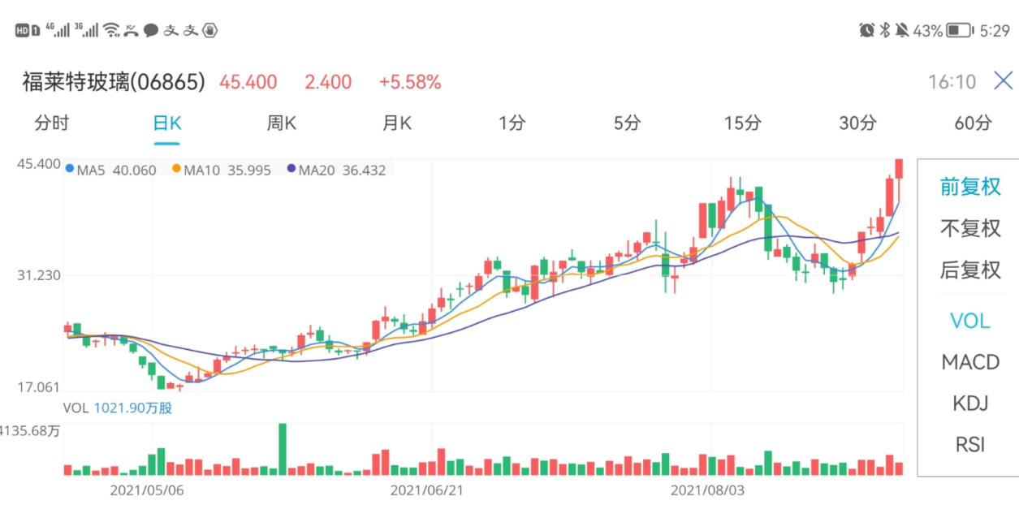
Task: Tap the blue MA5 legend dot
Action: (69, 170)
